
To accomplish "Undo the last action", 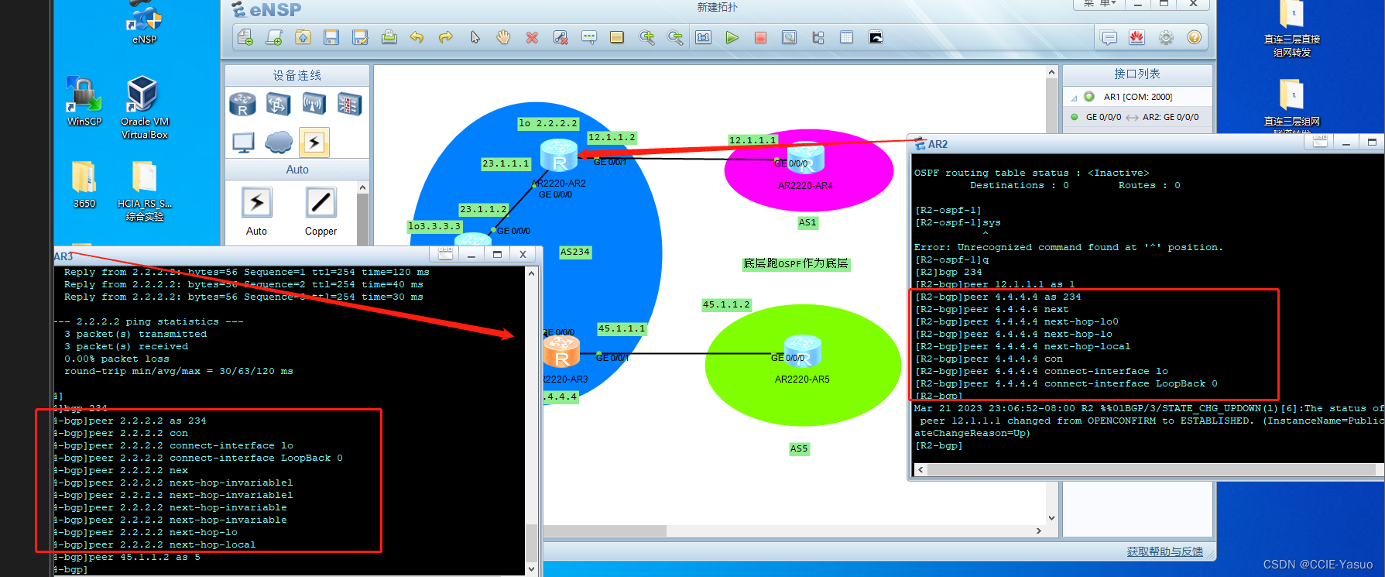I will point(417,37).
